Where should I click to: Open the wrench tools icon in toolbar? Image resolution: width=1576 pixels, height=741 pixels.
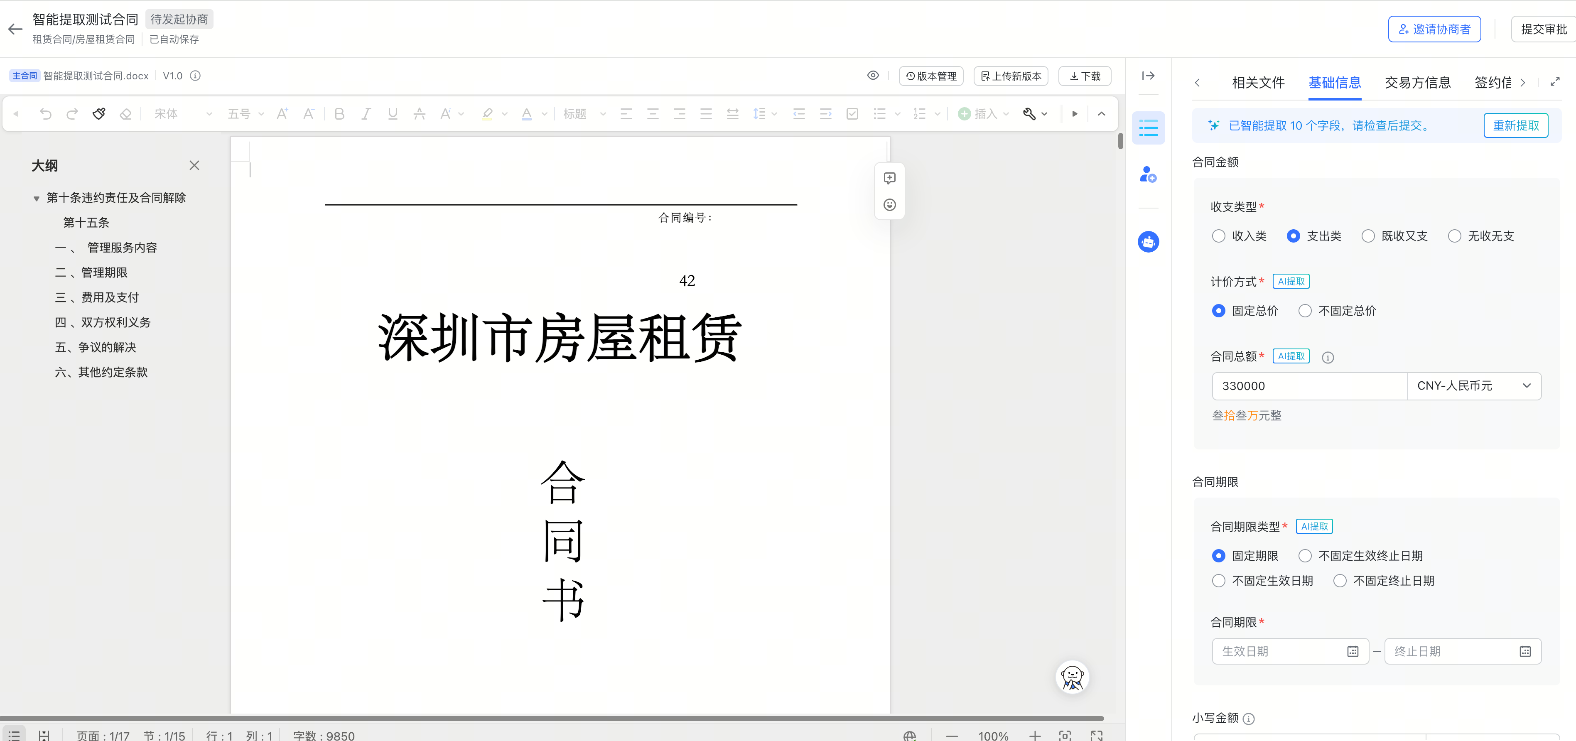click(1030, 114)
